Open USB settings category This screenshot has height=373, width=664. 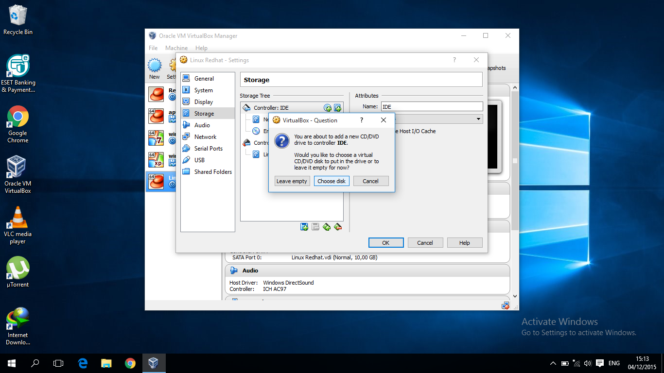(x=208, y=160)
